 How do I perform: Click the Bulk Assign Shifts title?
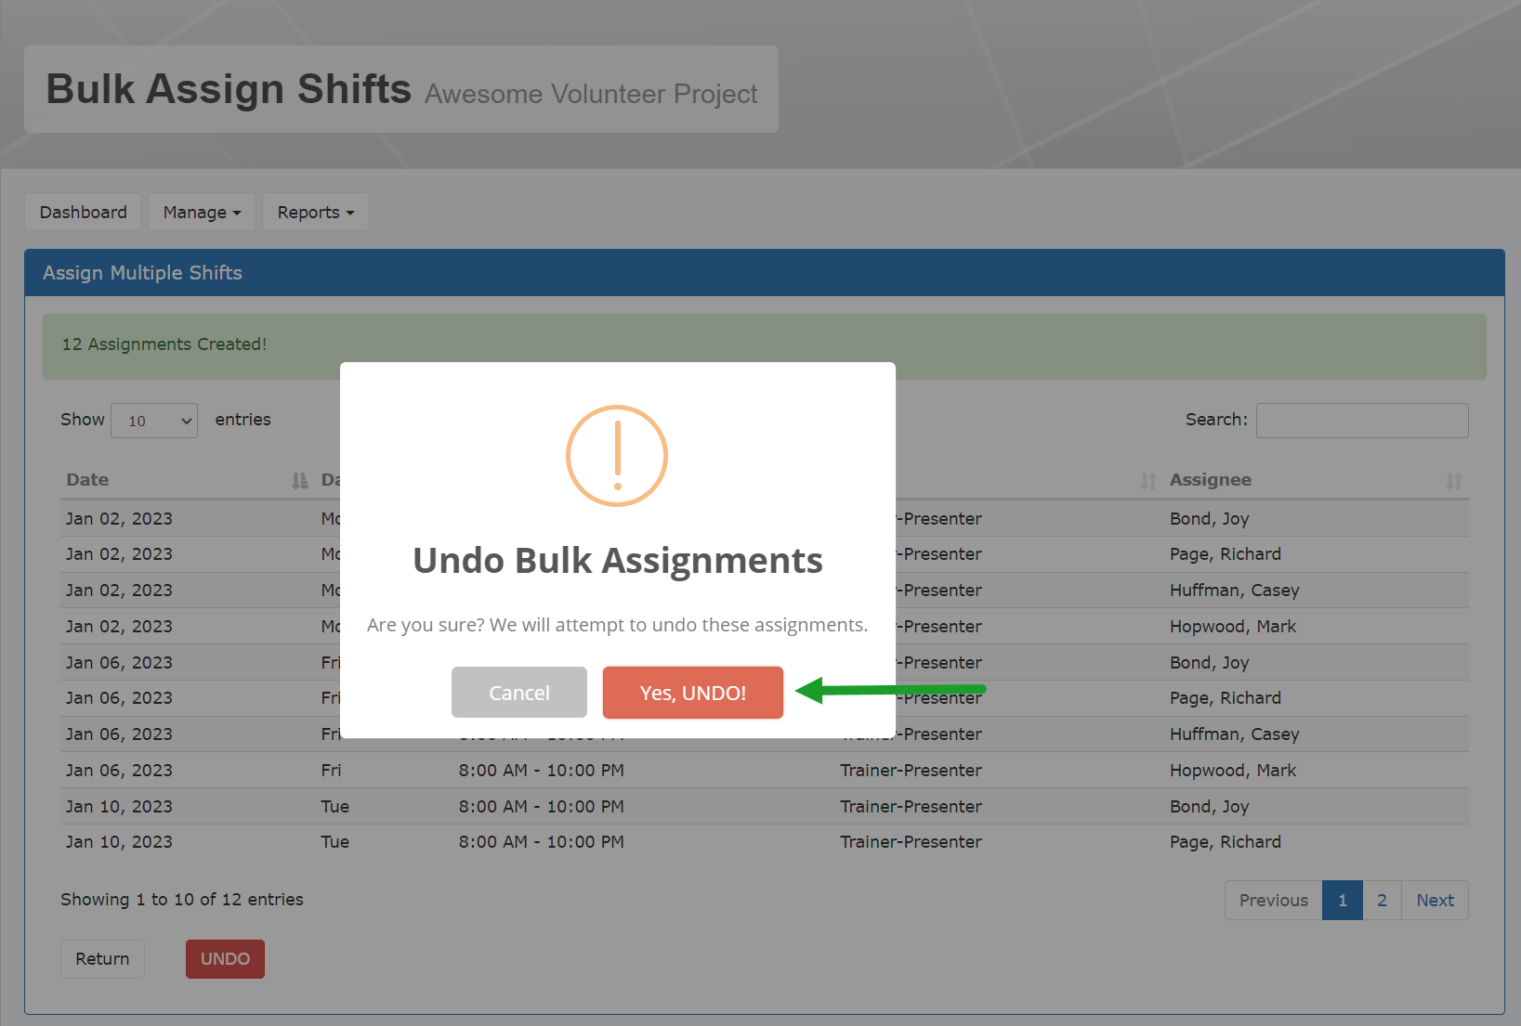coord(229,89)
